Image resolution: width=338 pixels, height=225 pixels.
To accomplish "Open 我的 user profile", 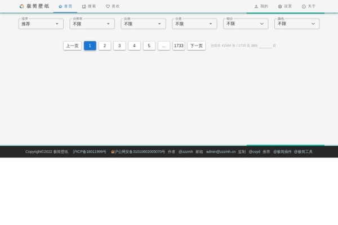I will point(261,7).
